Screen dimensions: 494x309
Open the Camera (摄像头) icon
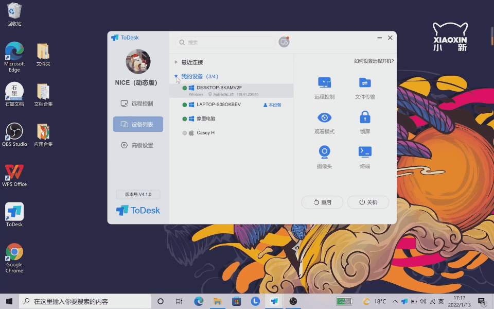[324, 152]
